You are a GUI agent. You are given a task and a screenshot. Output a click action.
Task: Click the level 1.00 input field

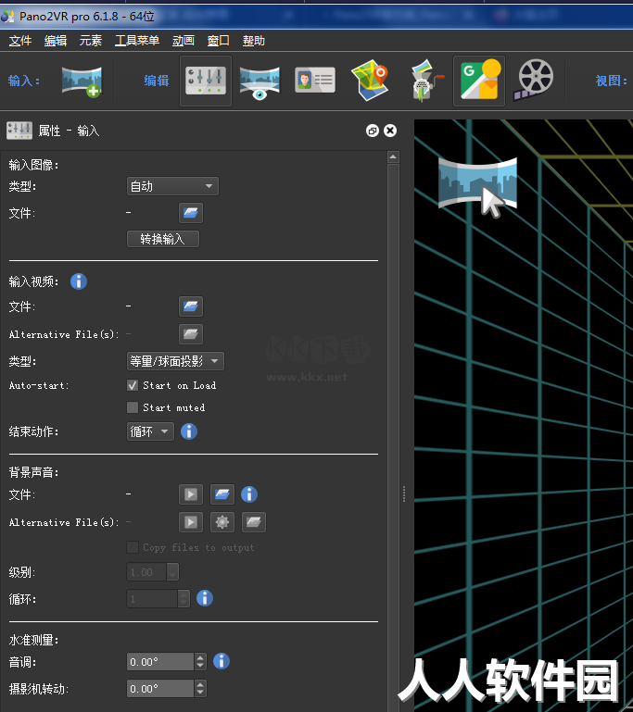[x=146, y=572]
